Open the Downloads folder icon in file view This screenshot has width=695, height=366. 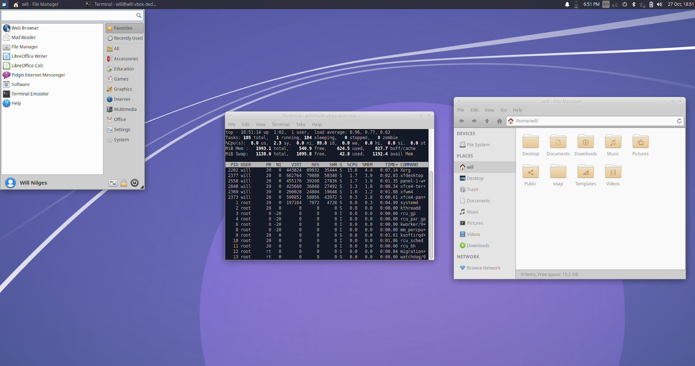pos(586,142)
